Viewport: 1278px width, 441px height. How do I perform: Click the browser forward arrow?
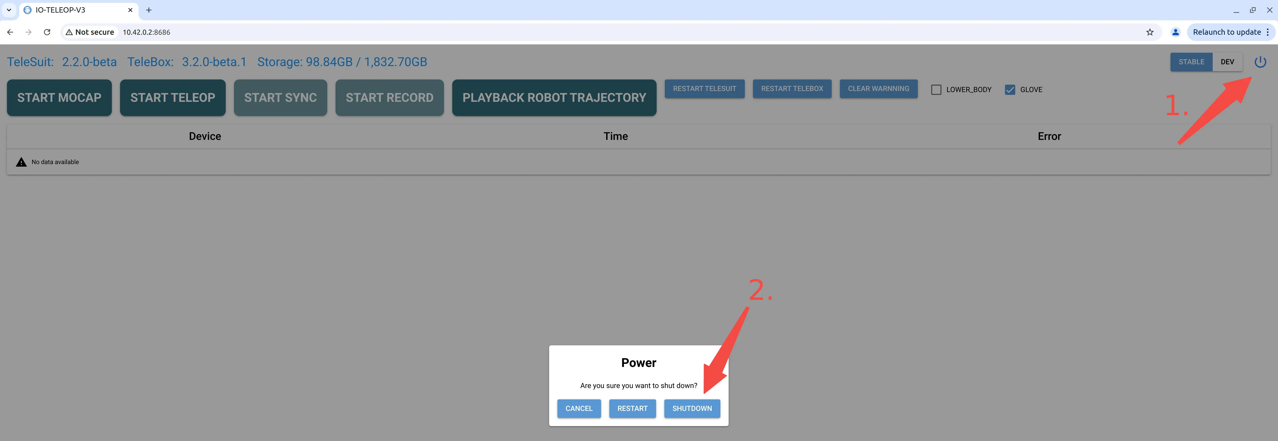pyautogui.click(x=28, y=32)
